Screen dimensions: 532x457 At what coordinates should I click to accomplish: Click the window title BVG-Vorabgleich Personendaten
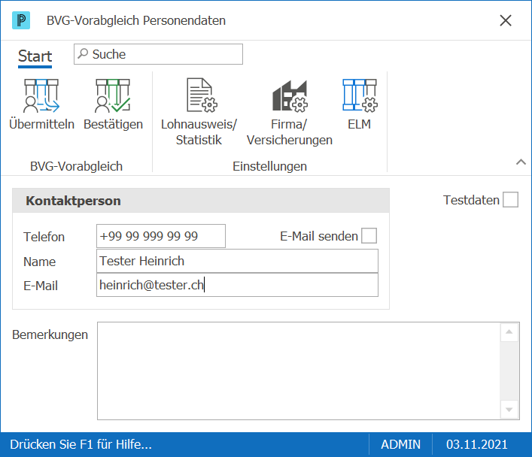click(x=136, y=20)
